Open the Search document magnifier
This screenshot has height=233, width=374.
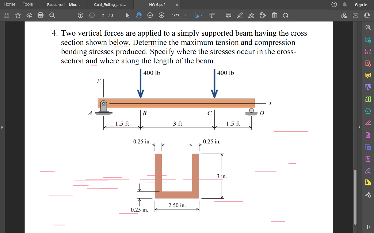pos(52,16)
